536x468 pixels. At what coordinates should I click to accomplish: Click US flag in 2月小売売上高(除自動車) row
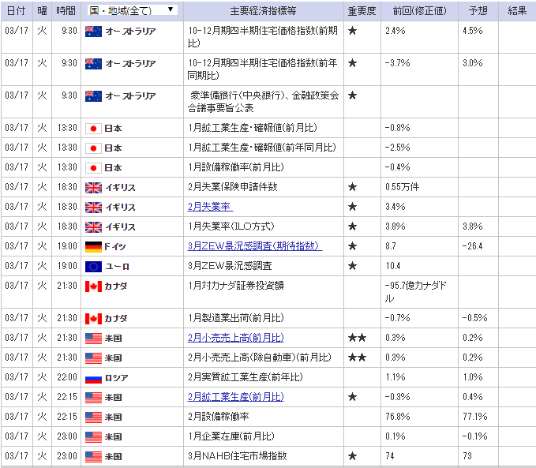[x=93, y=358]
